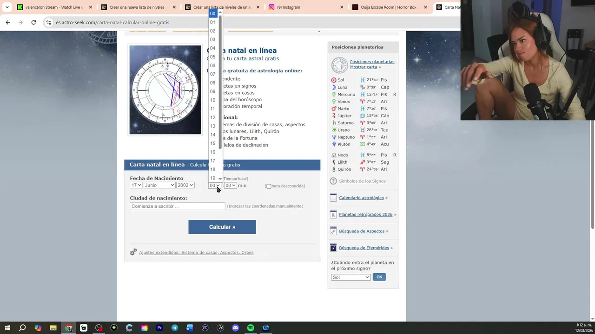Open the tab search chevron

7,7
